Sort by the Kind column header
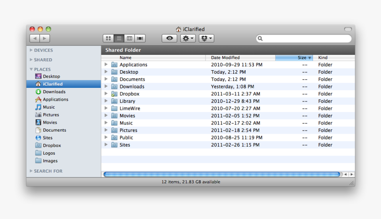The height and width of the screenshot is (219, 381). (334, 58)
